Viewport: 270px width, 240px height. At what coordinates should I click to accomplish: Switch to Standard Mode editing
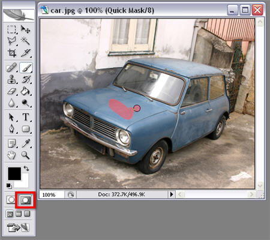11,200
